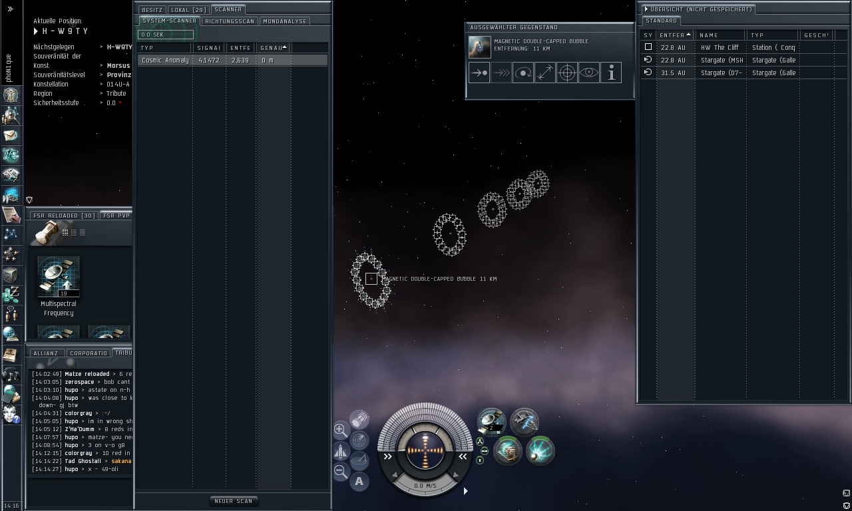Click the ship rocket icon beside the HUD
The height and width of the screenshot is (511, 852).
click(341, 451)
